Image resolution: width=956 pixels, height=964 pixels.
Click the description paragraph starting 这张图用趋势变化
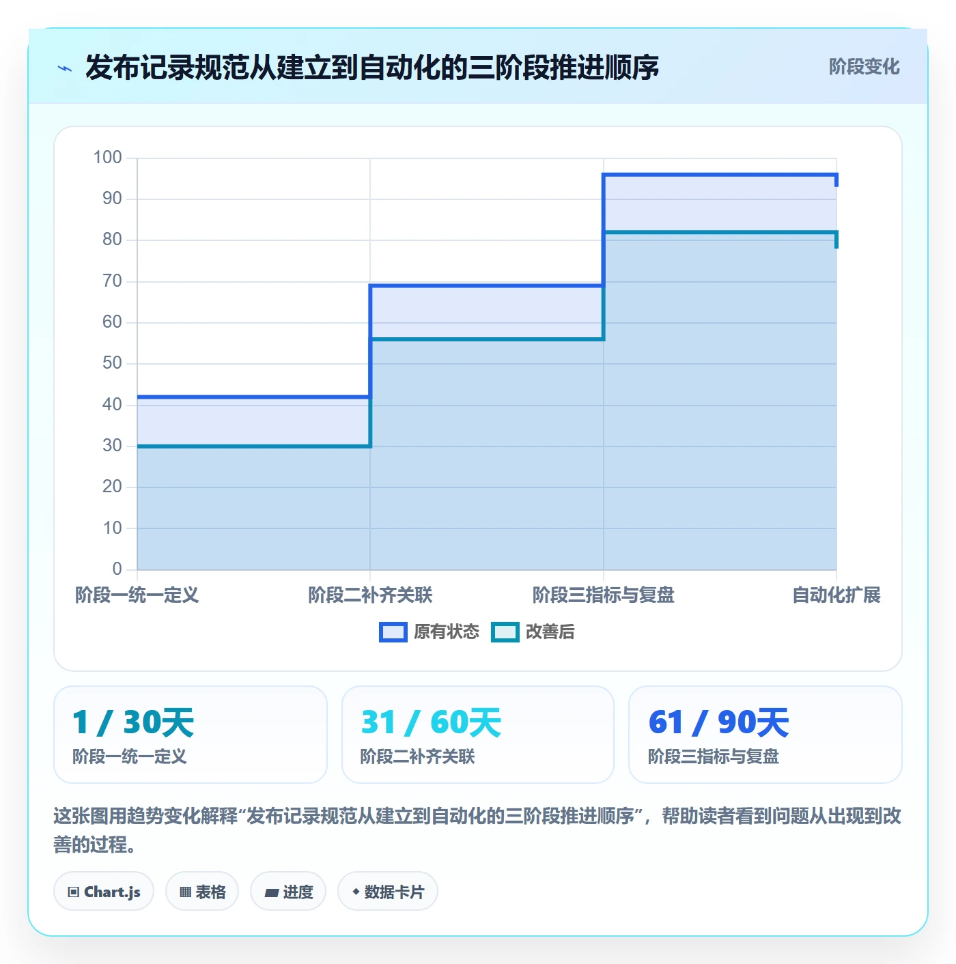pos(477,830)
